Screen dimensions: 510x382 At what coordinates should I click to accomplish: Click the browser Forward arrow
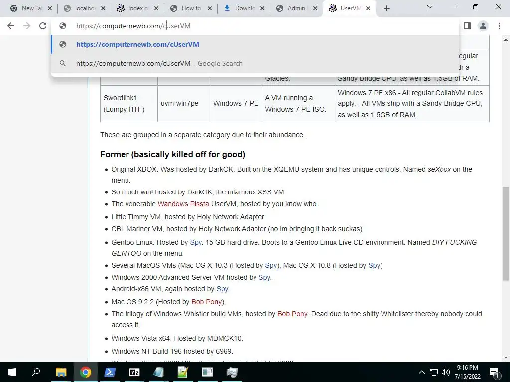point(27,26)
